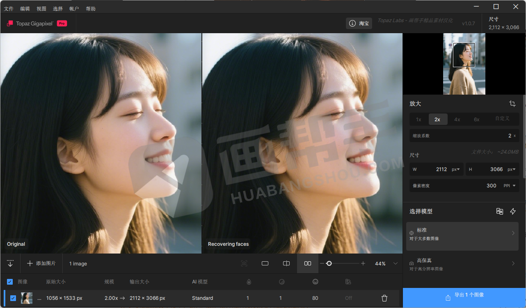This screenshot has height=308, width=526.
Task: Open the width px unit dropdown
Action: 456,169
